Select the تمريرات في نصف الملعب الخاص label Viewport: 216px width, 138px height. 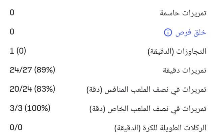[x=159, y=109]
